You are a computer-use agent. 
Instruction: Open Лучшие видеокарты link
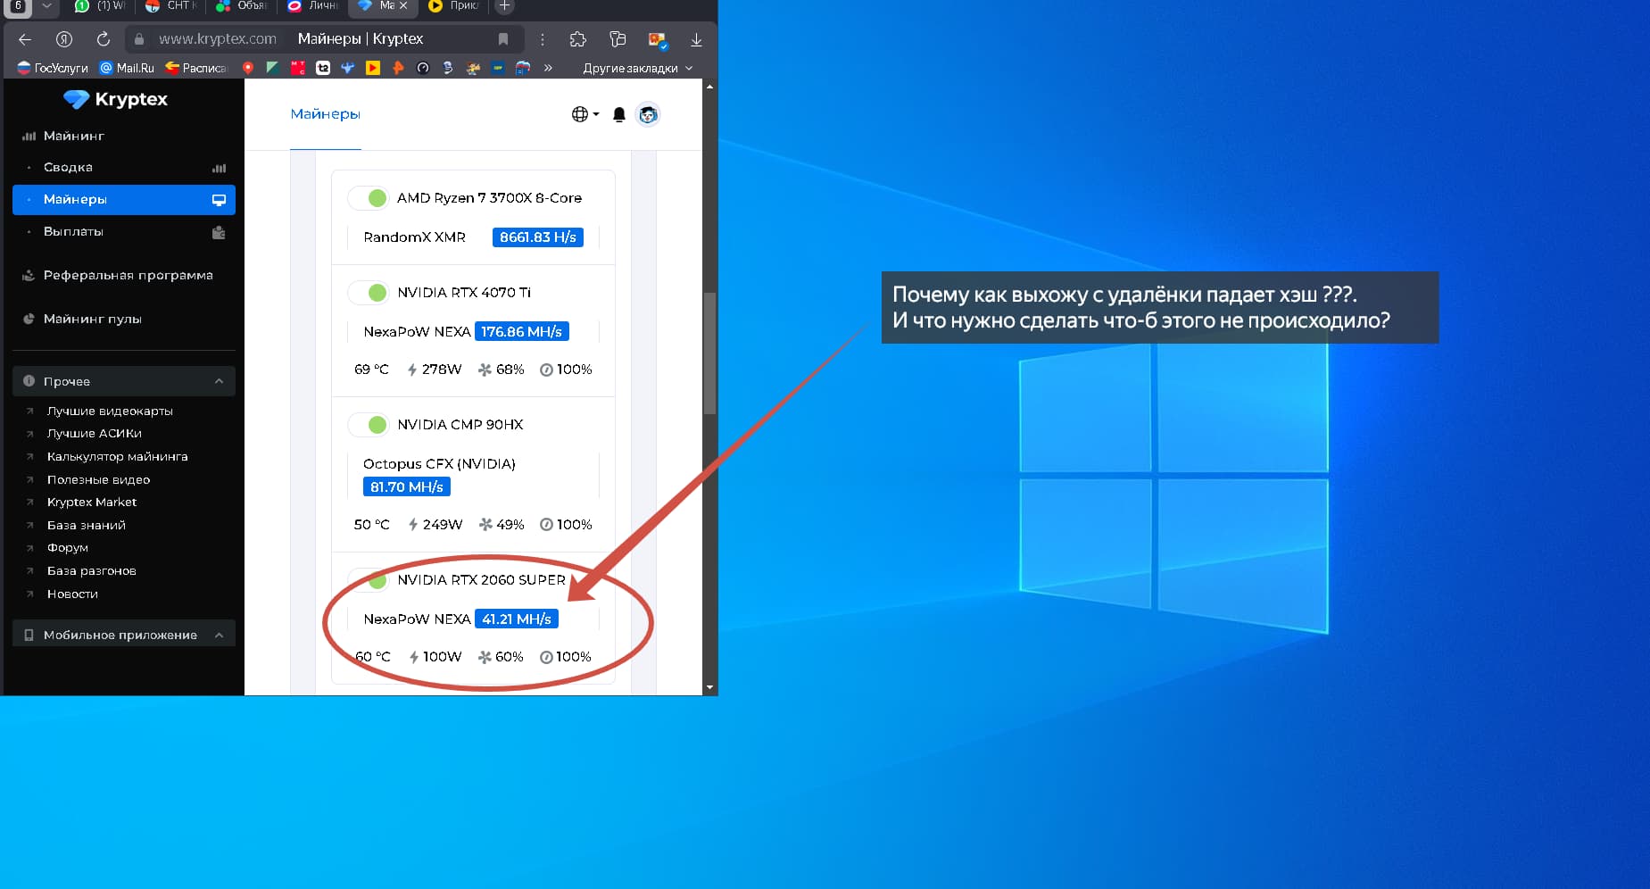pyautogui.click(x=110, y=411)
